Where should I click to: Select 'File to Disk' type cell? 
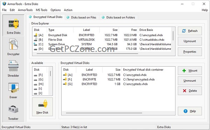[x=55, y=40]
